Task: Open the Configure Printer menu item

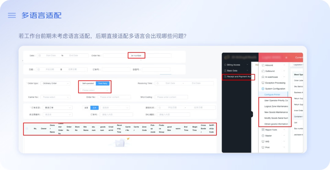Action: pyautogui.click(x=273, y=95)
